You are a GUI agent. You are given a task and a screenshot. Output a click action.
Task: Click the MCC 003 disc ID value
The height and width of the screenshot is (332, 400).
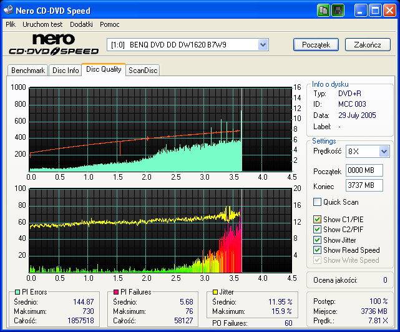352,104
